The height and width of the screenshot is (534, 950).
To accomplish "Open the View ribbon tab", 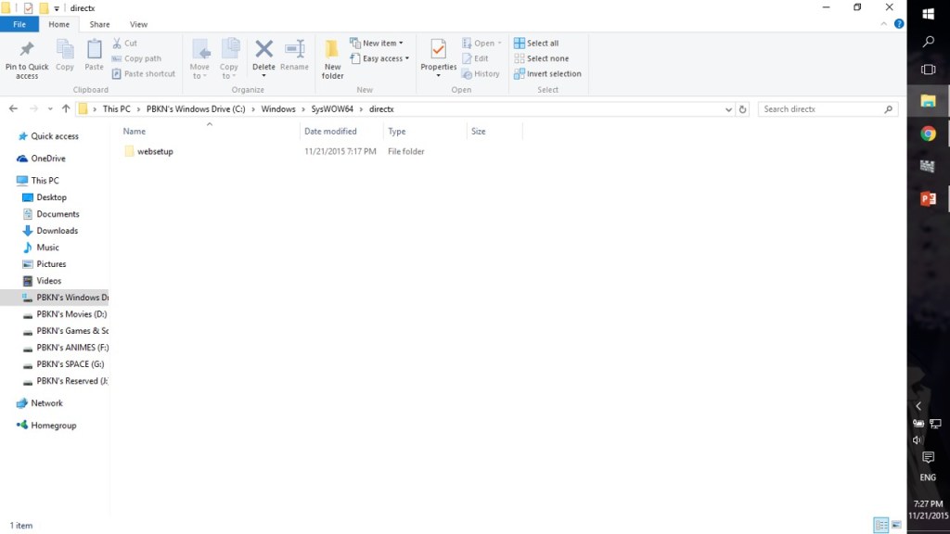I will [x=138, y=24].
